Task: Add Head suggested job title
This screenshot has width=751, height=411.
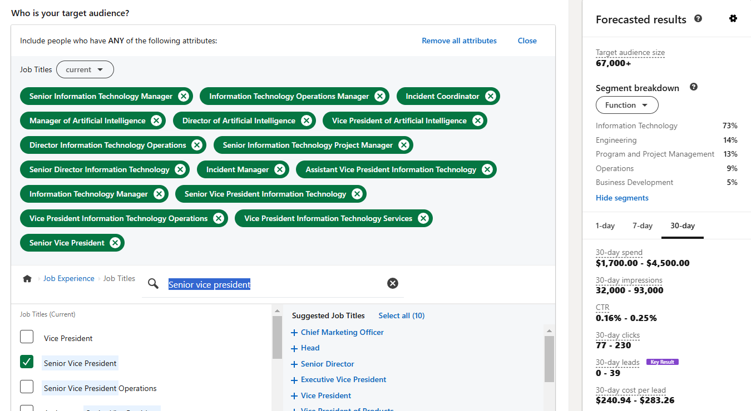Action: tap(305, 348)
